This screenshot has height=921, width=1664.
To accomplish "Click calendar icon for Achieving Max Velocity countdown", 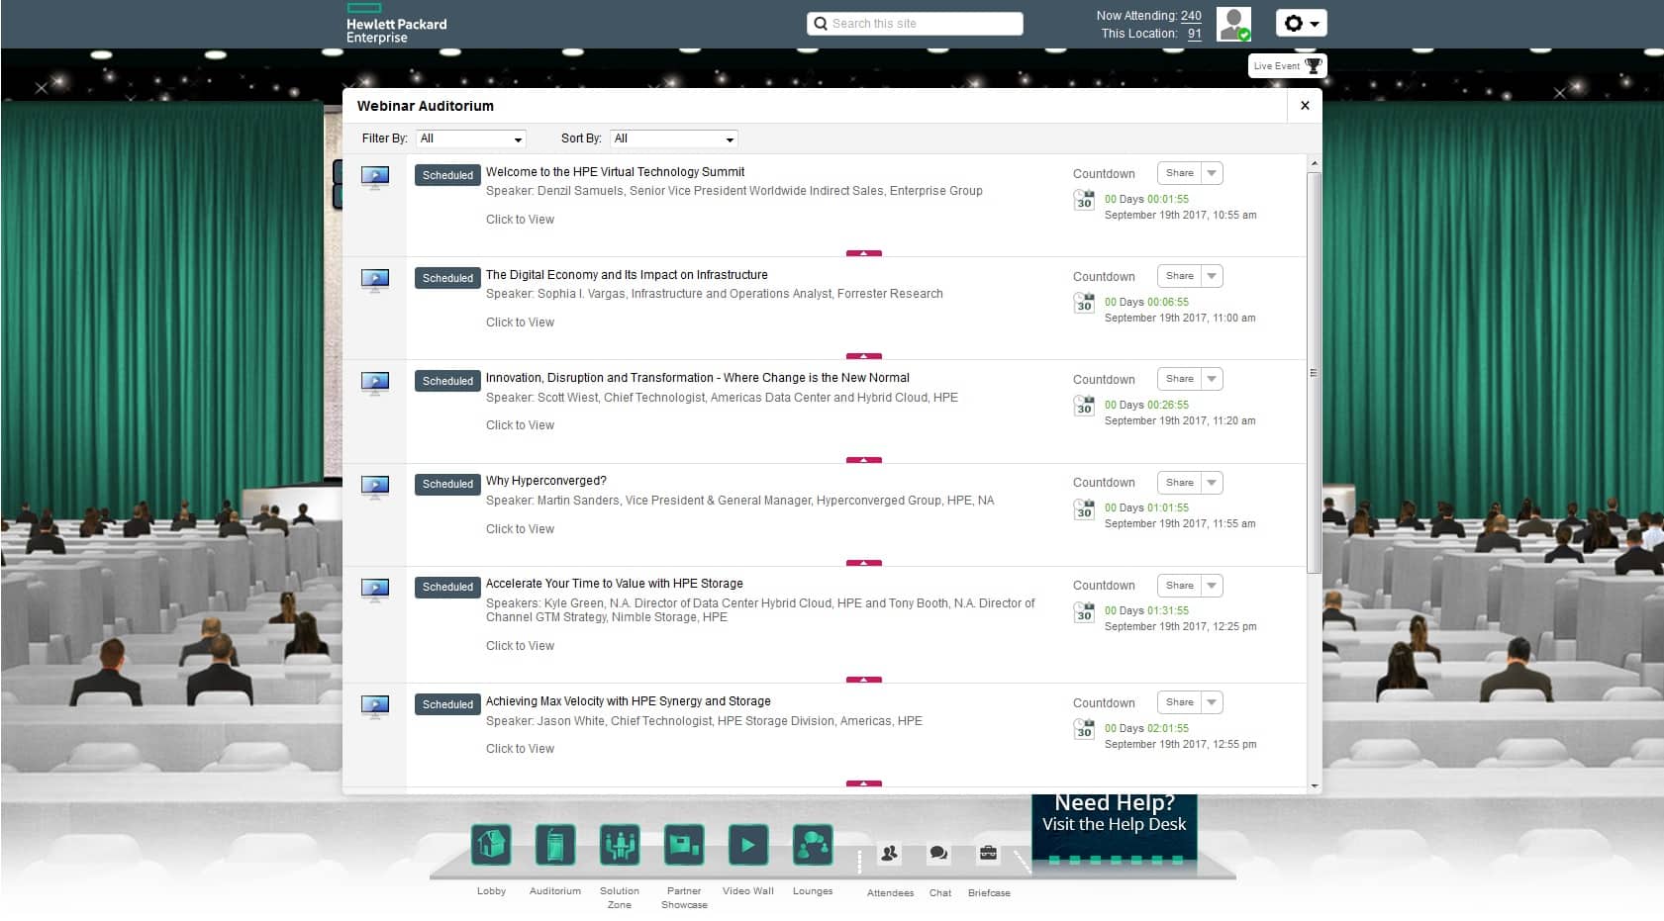I will (1084, 729).
